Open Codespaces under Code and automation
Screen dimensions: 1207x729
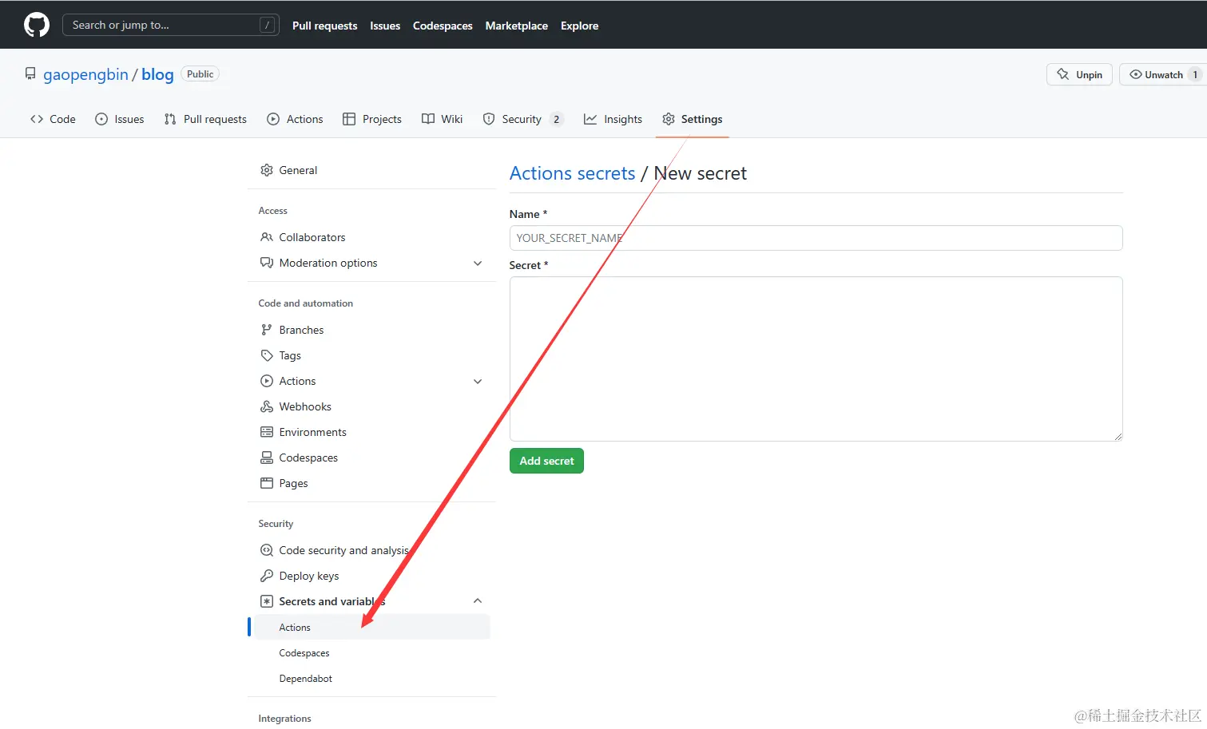[x=371, y=458]
